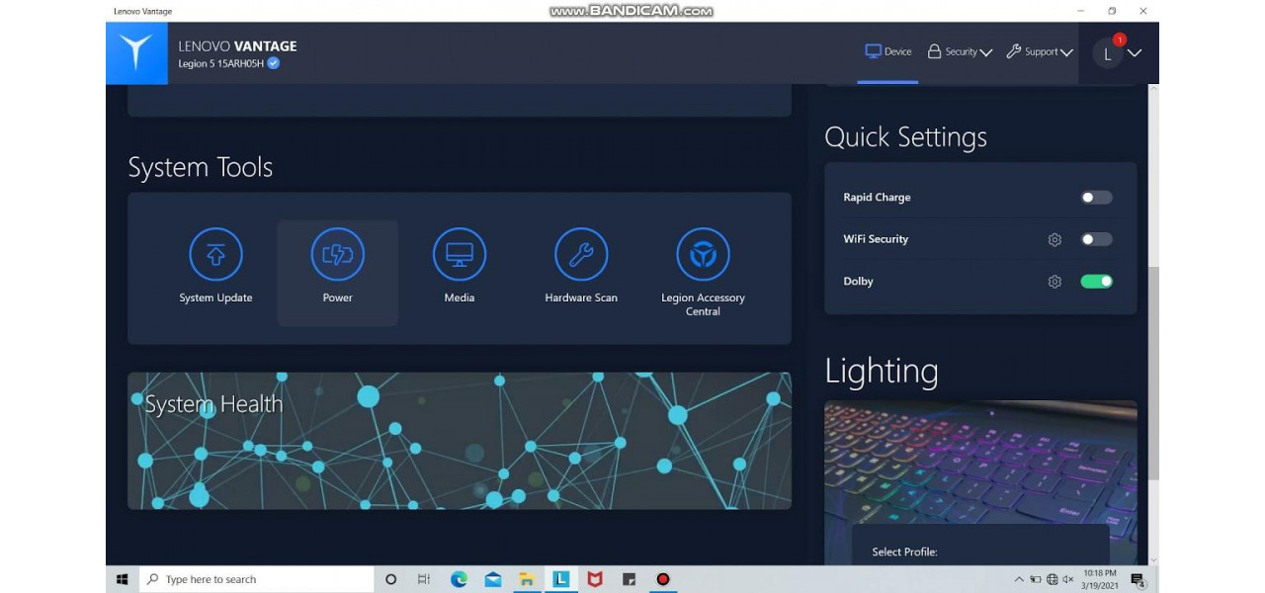Click the verified badge beside Legion 5 15ARH05H
The image size is (1265, 593).
click(x=274, y=63)
